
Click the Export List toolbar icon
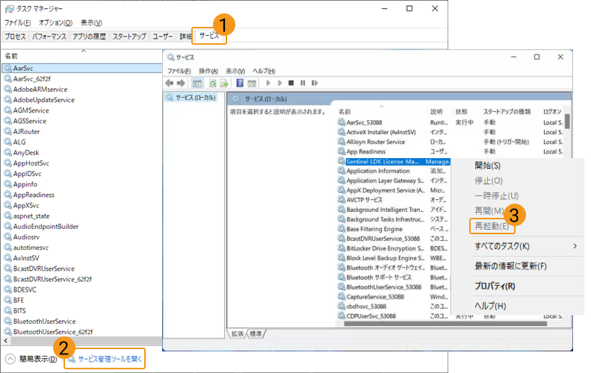[223, 83]
